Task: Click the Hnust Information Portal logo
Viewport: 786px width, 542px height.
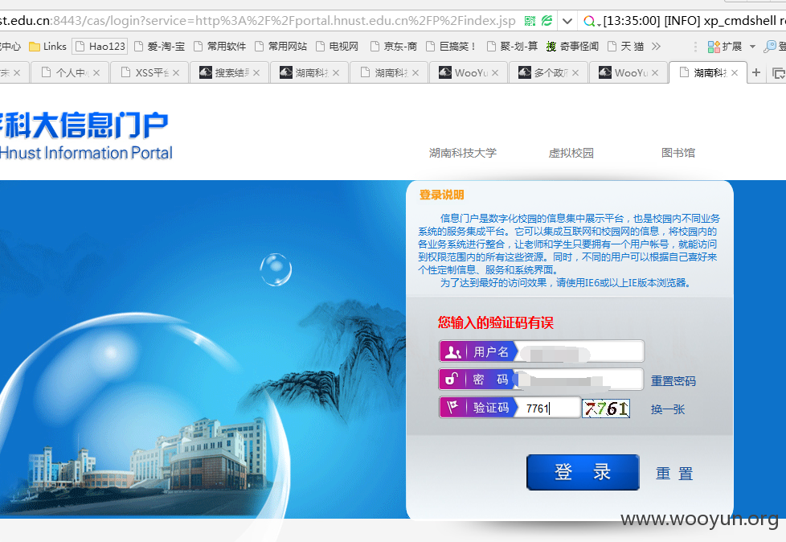Action: point(86,137)
